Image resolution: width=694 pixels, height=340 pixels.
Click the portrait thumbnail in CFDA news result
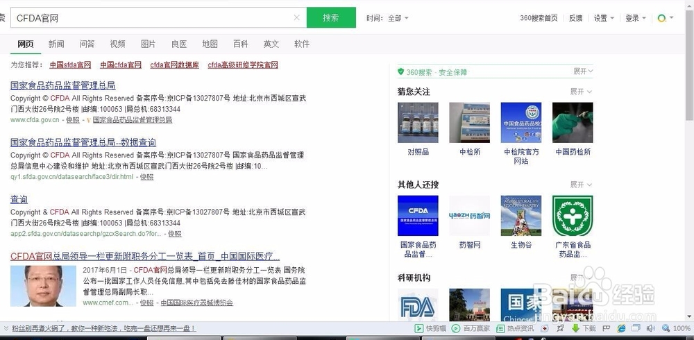pos(43,286)
